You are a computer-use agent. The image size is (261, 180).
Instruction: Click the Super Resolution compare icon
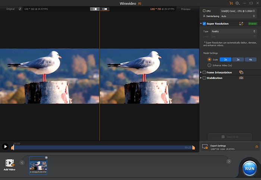[241, 23]
